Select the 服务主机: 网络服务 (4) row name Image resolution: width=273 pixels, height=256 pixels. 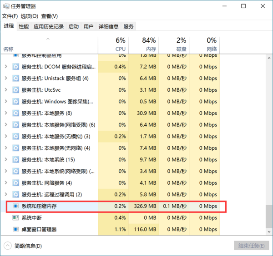47,183
